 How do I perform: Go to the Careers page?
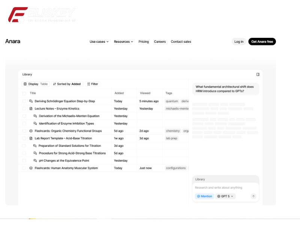160,42
